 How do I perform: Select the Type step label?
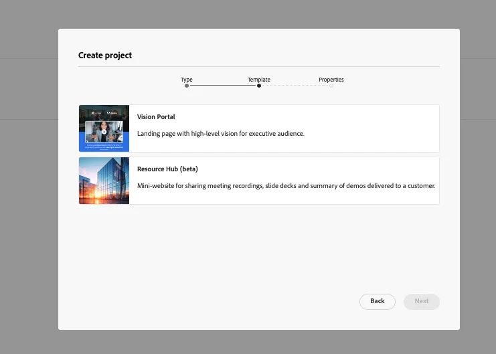[x=187, y=80]
